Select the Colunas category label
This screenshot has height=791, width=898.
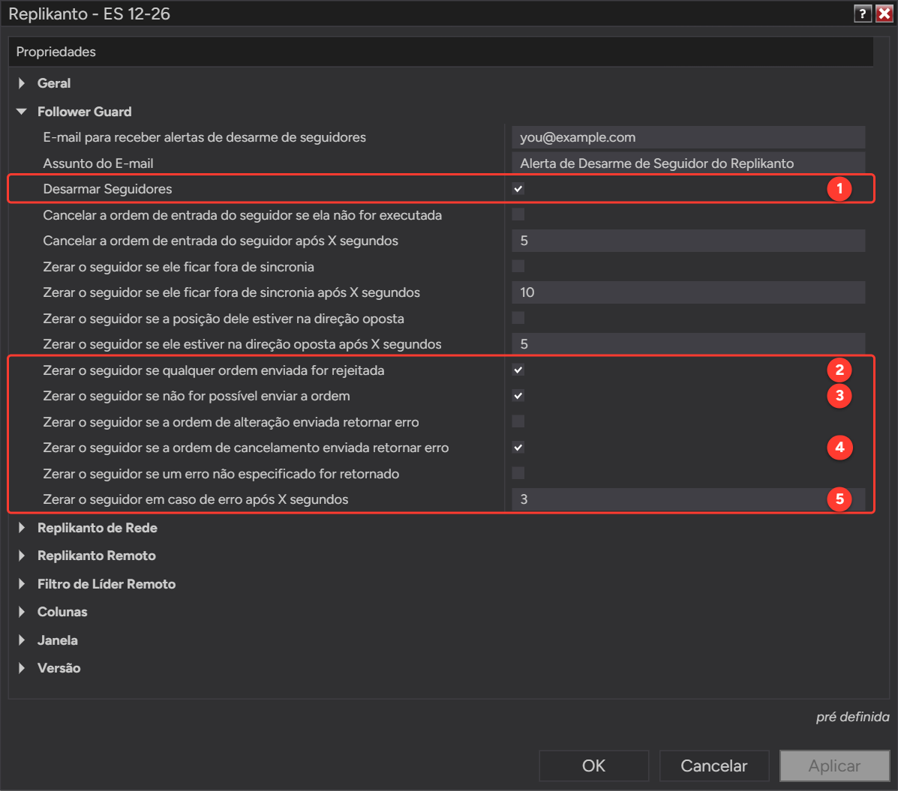pos(62,612)
